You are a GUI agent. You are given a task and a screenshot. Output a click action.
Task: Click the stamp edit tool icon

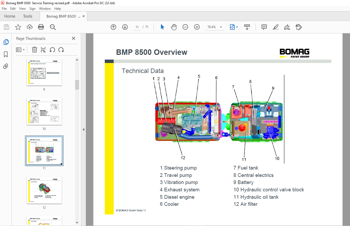point(299,27)
